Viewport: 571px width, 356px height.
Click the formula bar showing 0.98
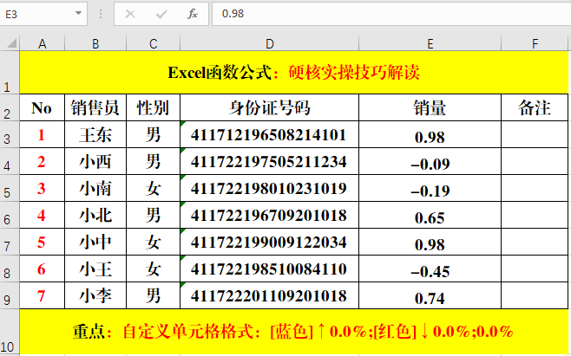(391, 14)
